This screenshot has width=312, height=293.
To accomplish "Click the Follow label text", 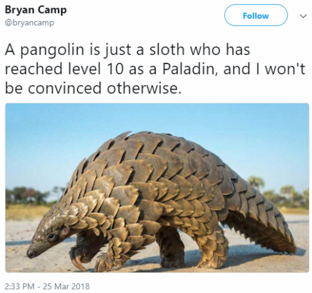I will [256, 16].
